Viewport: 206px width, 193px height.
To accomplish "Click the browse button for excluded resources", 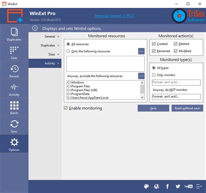I will click(x=141, y=76).
